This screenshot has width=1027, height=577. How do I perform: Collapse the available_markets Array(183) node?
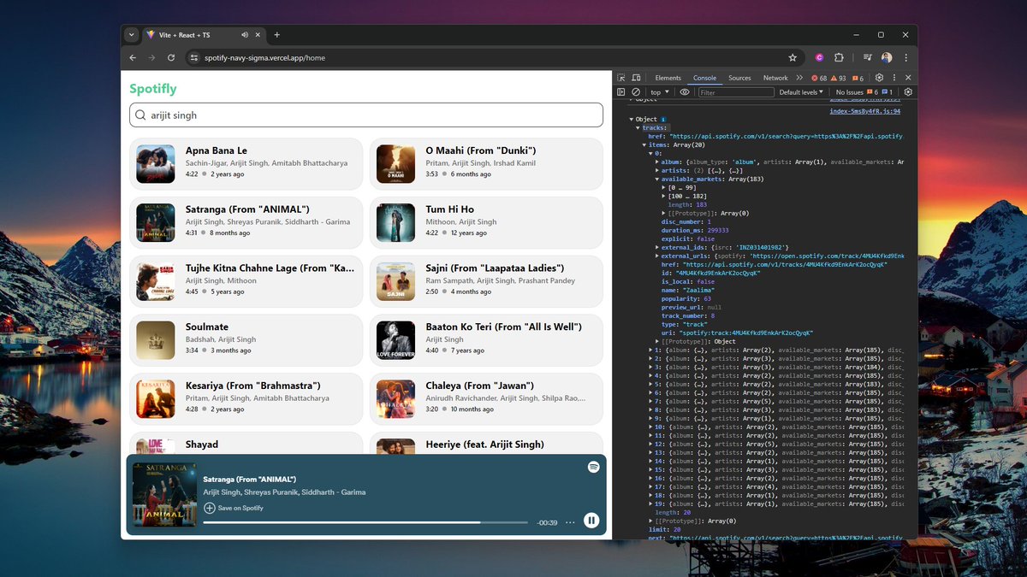click(x=657, y=179)
